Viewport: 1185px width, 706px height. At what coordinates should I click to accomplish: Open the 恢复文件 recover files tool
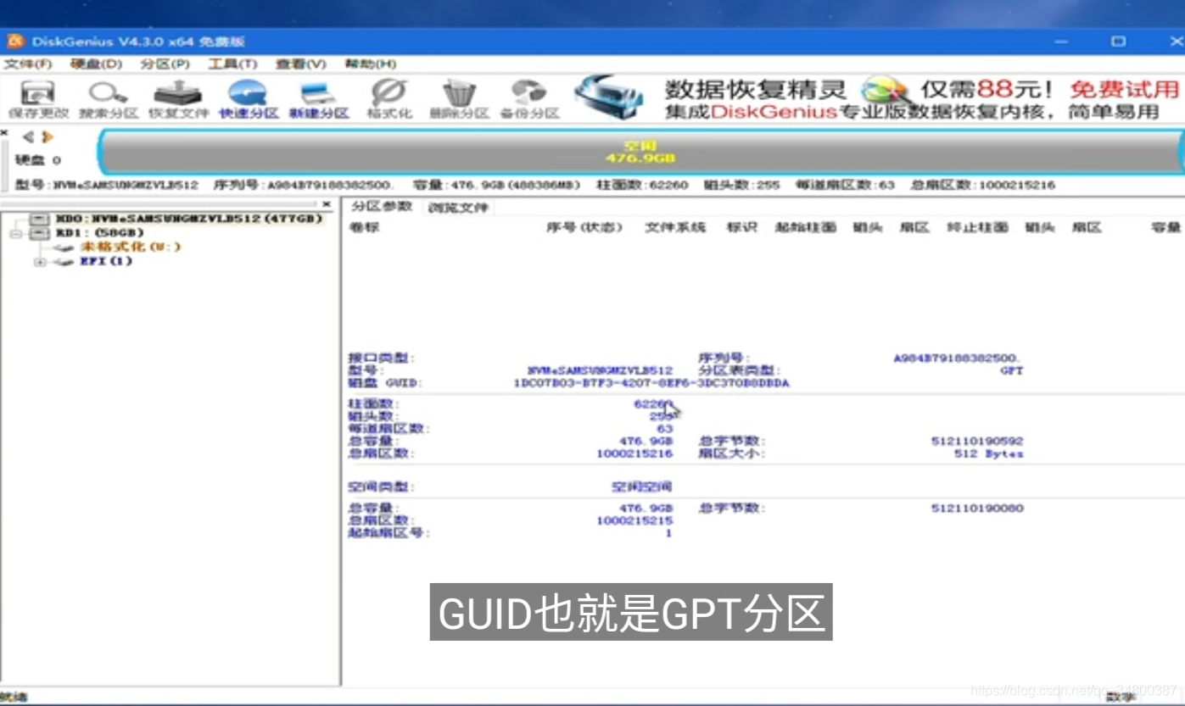pyautogui.click(x=177, y=99)
